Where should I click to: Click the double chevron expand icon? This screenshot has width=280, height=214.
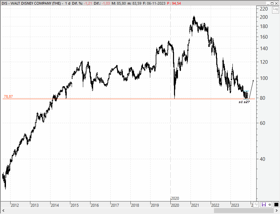tap(256, 204)
